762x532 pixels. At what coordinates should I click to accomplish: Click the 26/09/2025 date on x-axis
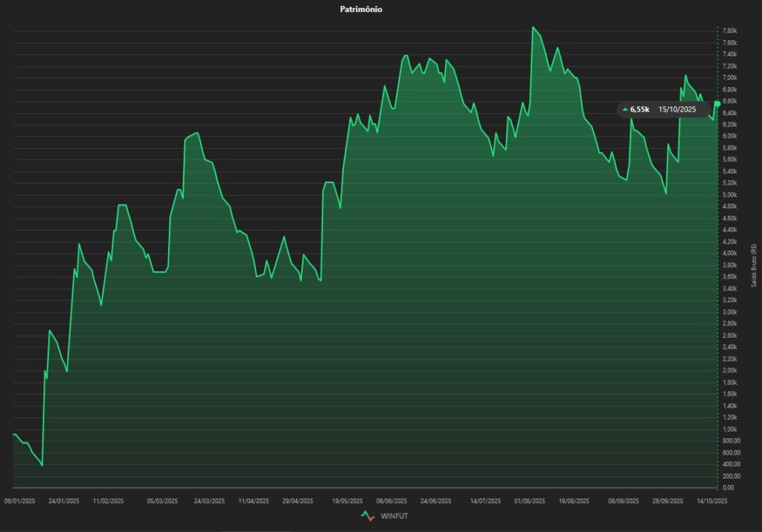tap(667, 501)
